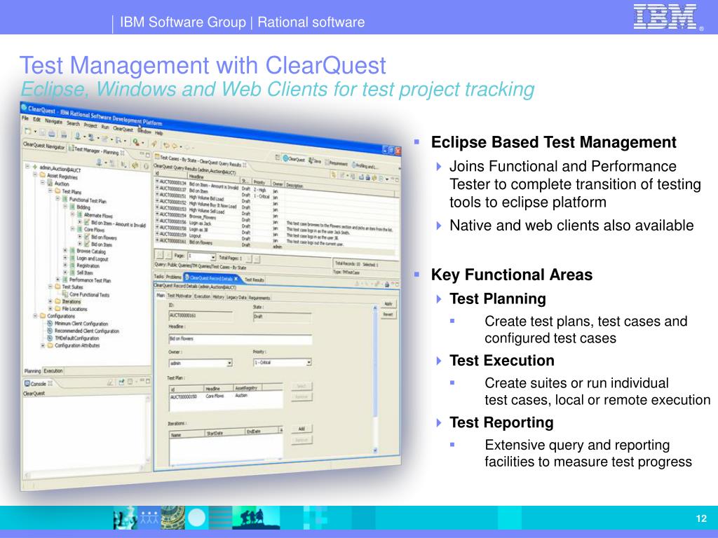
Task: Select the Requirements record tab
Action: pyautogui.click(x=259, y=298)
